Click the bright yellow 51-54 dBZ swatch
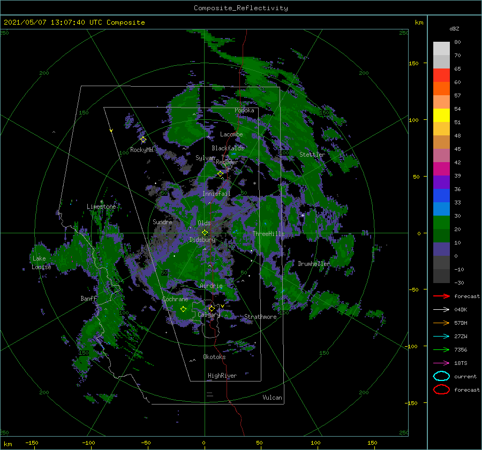The image size is (482, 450). [x=441, y=116]
